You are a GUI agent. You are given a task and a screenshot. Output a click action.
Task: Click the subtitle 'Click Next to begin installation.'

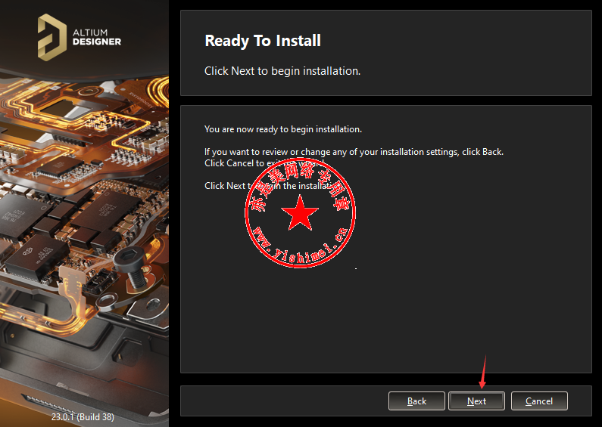[x=282, y=71]
